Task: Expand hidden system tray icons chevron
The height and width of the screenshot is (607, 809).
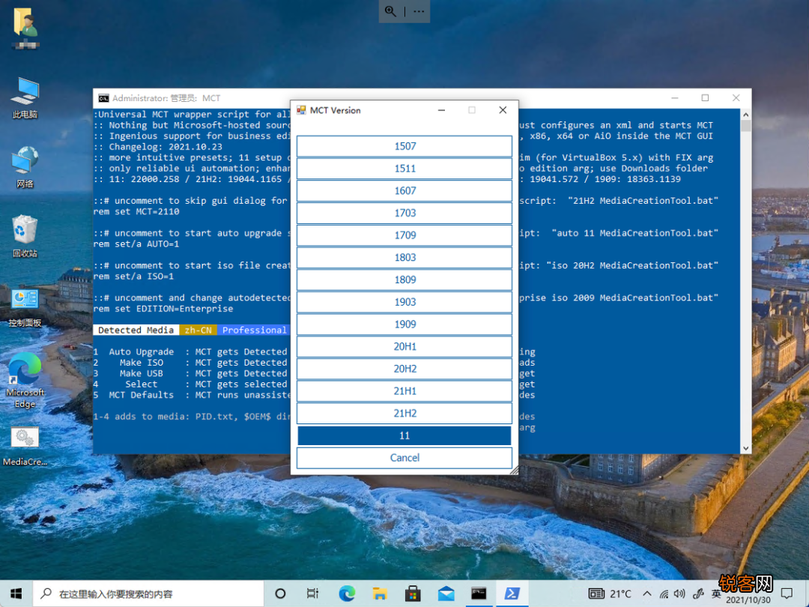Action: coord(647,594)
